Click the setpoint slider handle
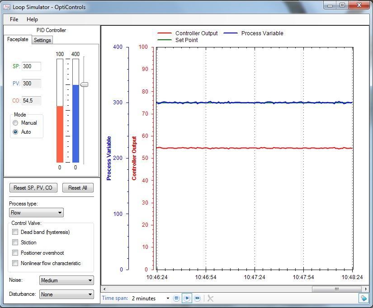This screenshot has height=308, width=373. [84, 84]
